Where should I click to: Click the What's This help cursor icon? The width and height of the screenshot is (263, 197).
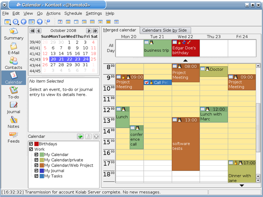coord(47,22)
